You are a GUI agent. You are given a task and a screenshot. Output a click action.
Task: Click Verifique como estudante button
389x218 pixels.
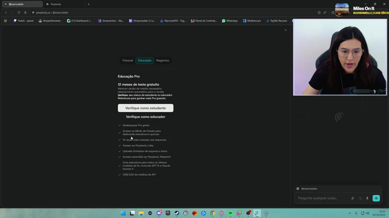pyautogui.click(x=146, y=108)
